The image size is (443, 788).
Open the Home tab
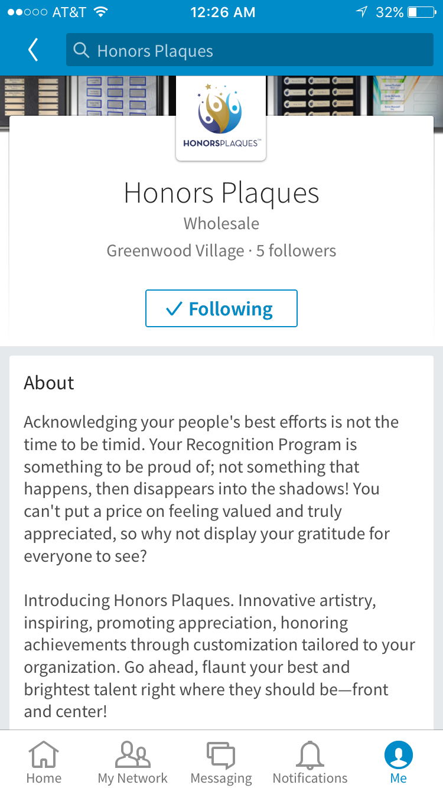pos(44,762)
